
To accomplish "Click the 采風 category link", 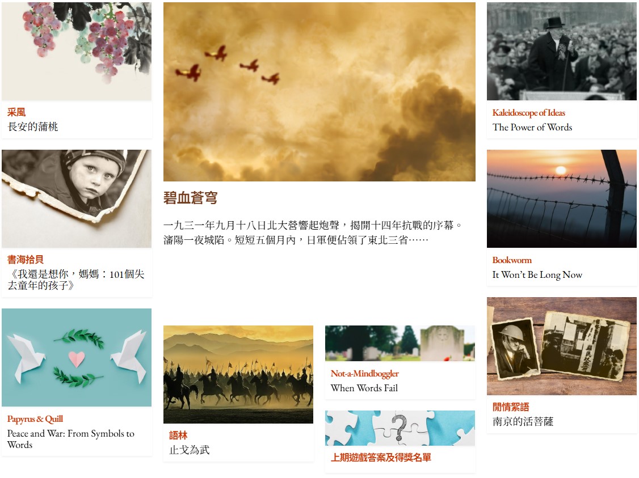I will [x=16, y=112].
